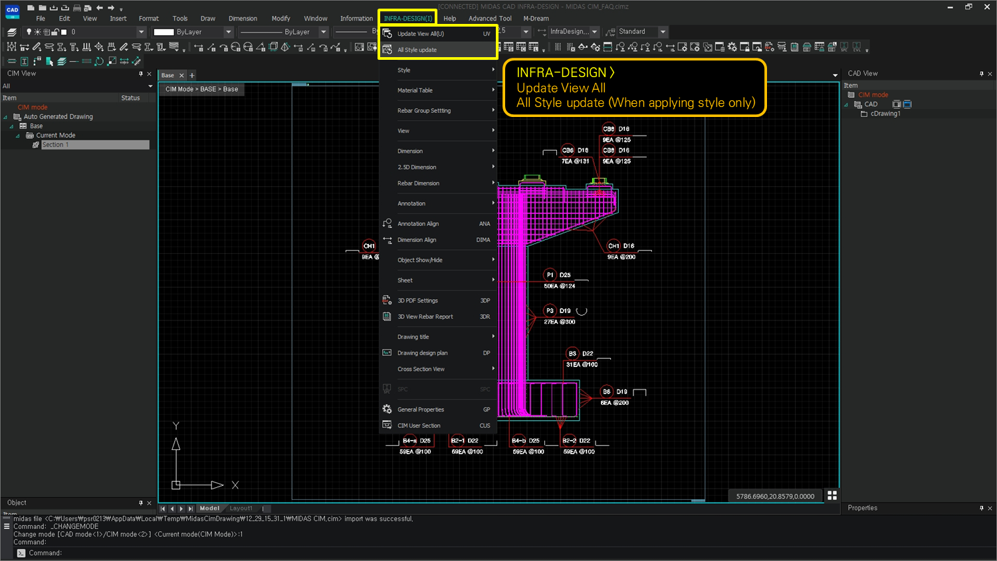
Task: Toggle the pin on the CAD View panel
Action: (982, 73)
